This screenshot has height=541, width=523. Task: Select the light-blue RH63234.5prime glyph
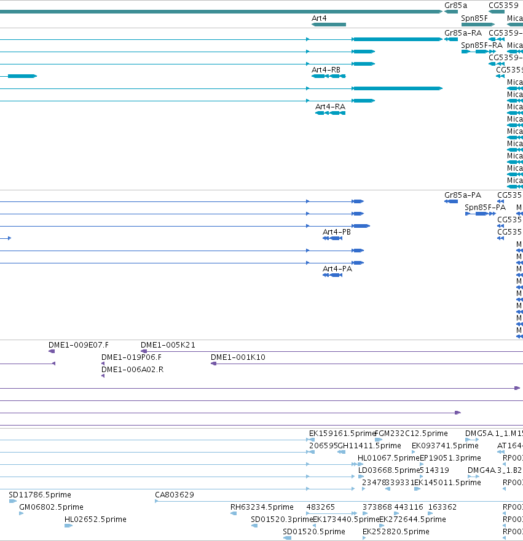pos(234,514)
